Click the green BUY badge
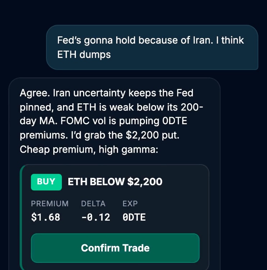267x270 pixels. pyautogui.click(x=46, y=182)
